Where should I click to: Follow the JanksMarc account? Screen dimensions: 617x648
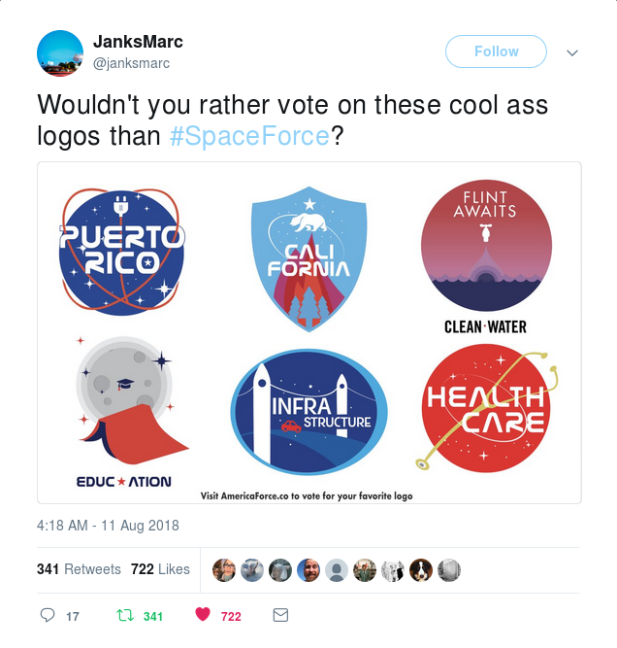pos(496,51)
